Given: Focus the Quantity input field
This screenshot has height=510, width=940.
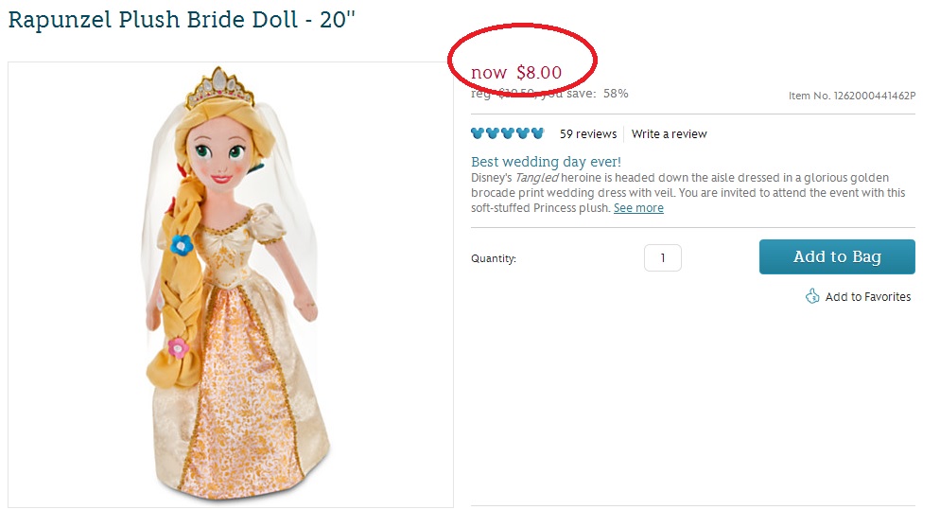Looking at the screenshot, I should [x=663, y=258].
